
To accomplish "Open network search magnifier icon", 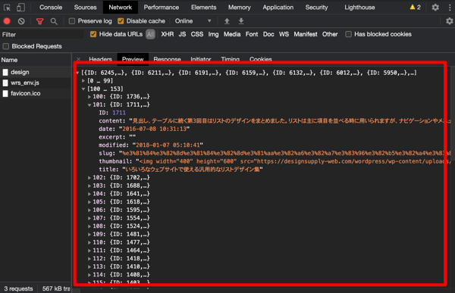I will [54, 21].
